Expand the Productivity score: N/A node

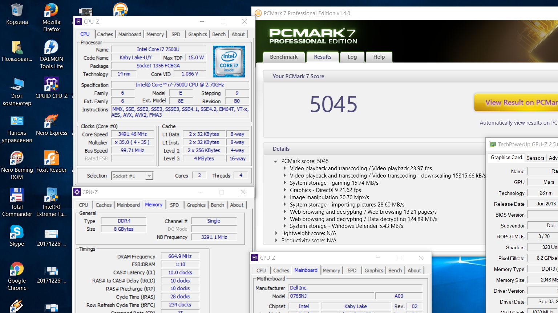pos(276,240)
